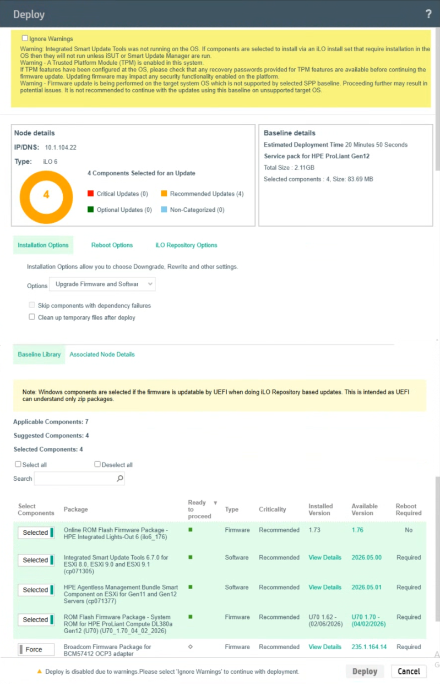Click the Reboot Required column header
This screenshot has height=686, width=440.
click(x=409, y=509)
